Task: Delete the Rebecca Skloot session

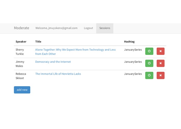Action: [x=160, y=75]
